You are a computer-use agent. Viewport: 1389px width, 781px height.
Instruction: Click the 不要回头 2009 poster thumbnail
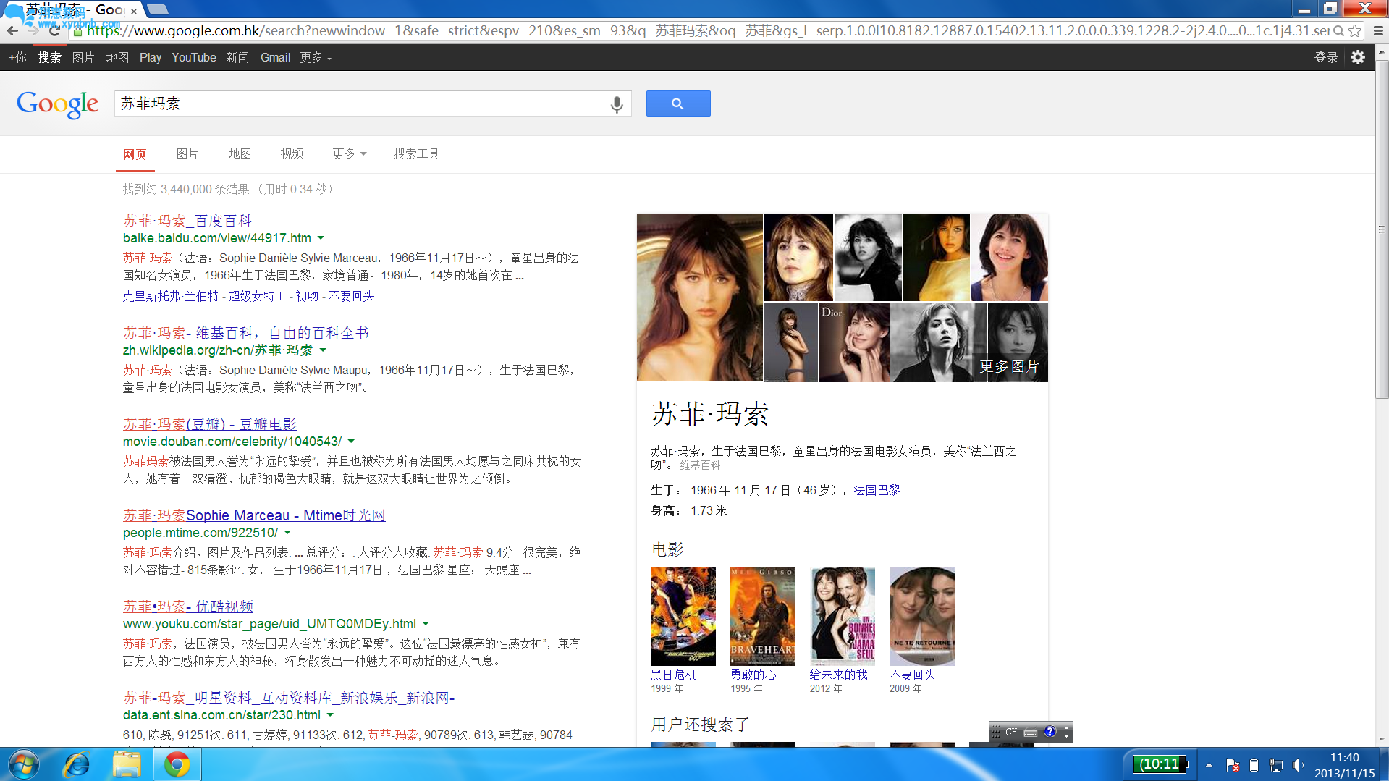[921, 616]
